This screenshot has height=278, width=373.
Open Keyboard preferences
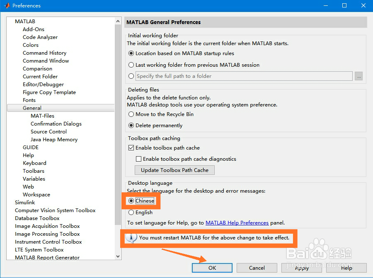34,163
